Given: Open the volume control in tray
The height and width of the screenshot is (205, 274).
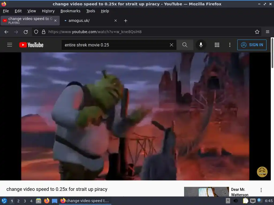Looking at the screenshot, I should (235, 201).
